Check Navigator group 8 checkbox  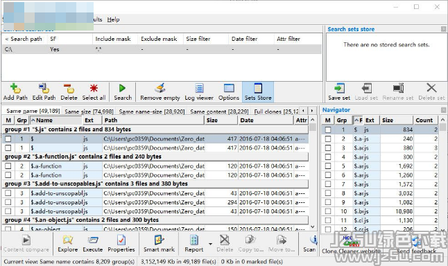[x=328, y=193]
